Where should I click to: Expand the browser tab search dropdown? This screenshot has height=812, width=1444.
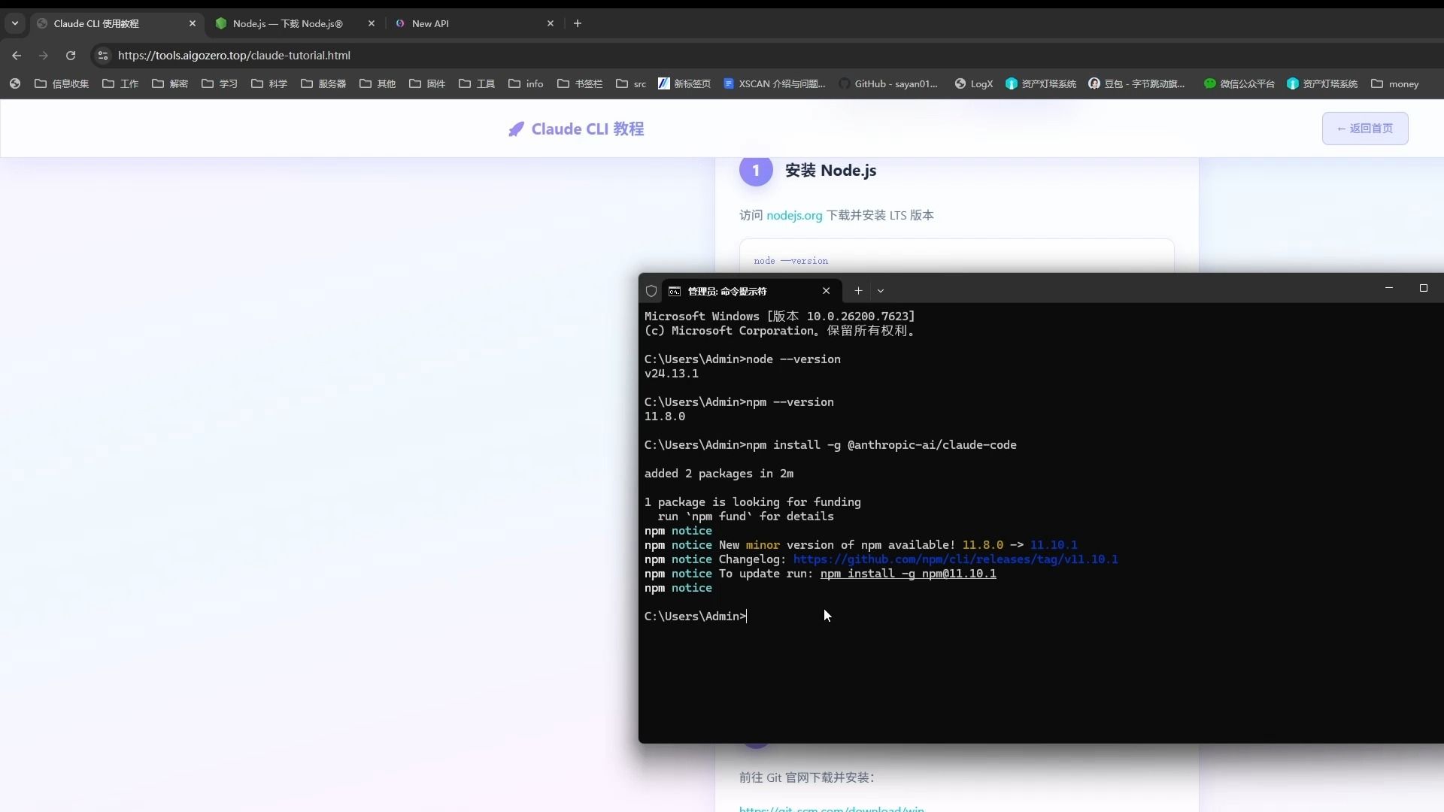pyautogui.click(x=15, y=23)
